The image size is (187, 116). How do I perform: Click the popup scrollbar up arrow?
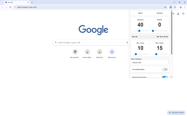point(172,10)
